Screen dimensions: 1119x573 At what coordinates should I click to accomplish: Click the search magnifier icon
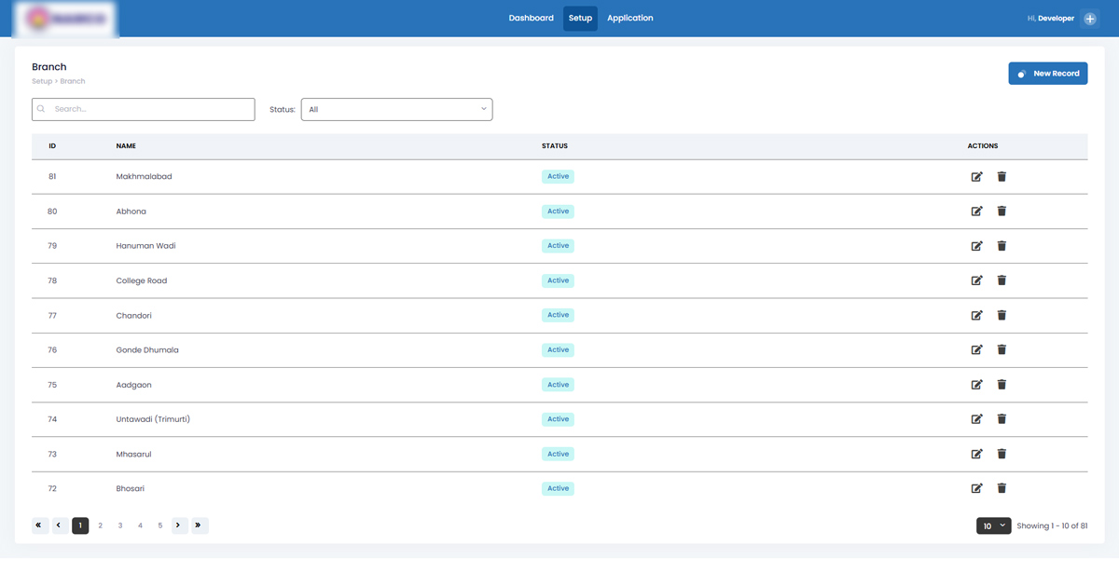[x=41, y=109]
